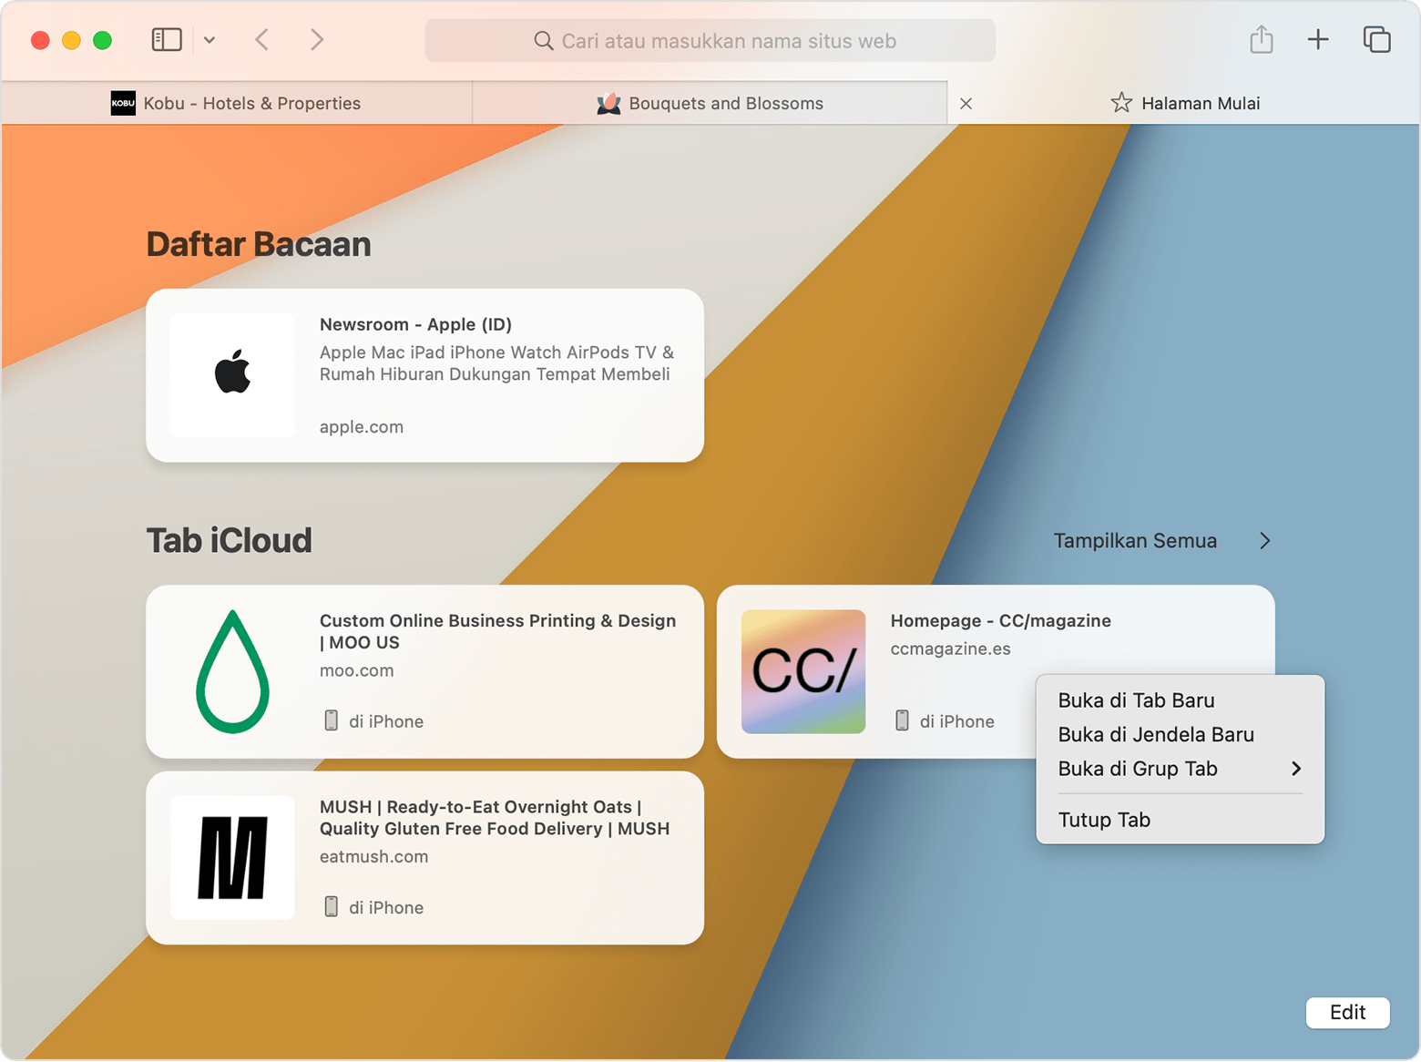The height and width of the screenshot is (1062, 1421).
Task: Select the Halaman Mulai tab
Action: click(x=1184, y=103)
